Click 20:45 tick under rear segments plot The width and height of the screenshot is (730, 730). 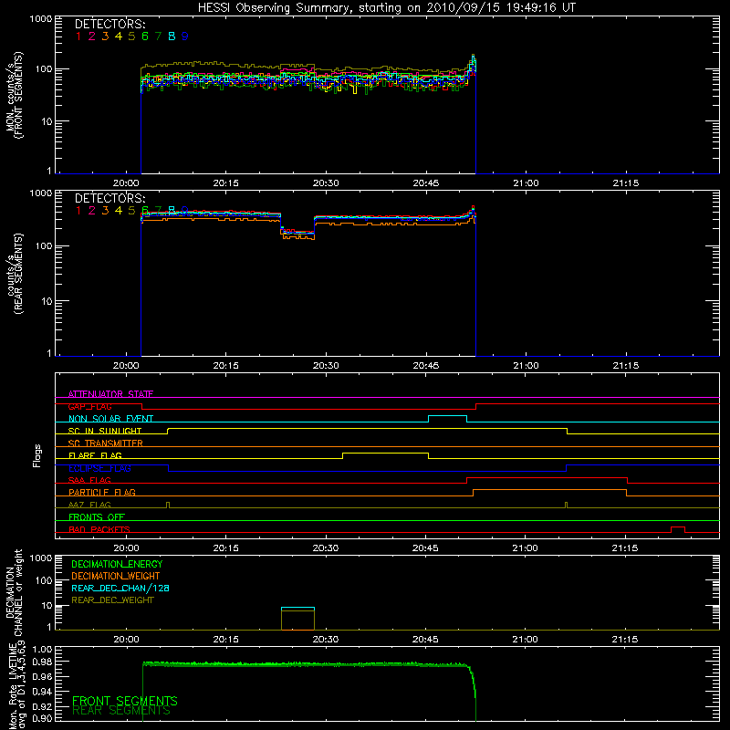[426, 366]
